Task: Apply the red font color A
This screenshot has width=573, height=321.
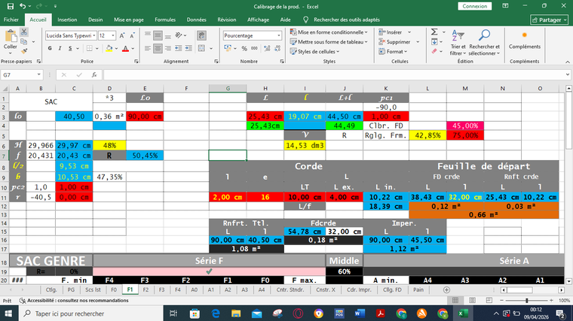Action: click(x=125, y=48)
